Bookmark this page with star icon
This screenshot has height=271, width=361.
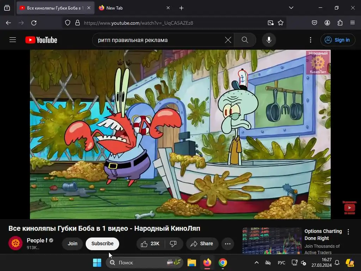[x=280, y=23]
